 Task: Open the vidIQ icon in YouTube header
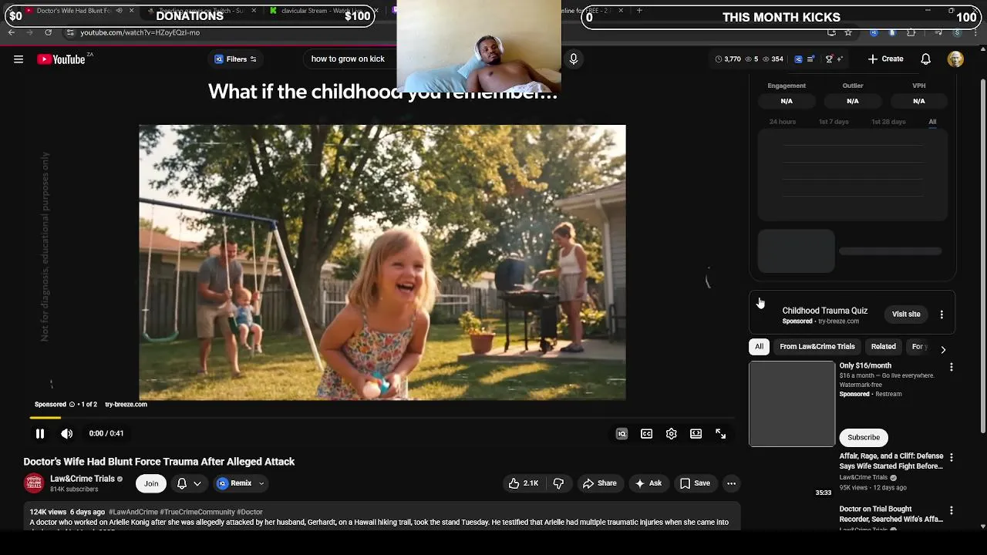[798, 59]
